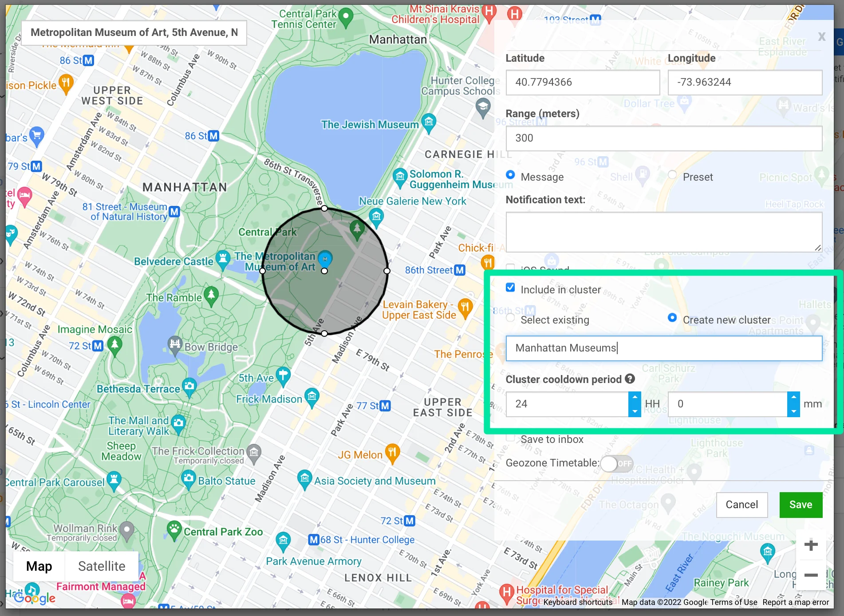Save the geozone settings
The width and height of the screenshot is (844, 616).
(x=801, y=505)
